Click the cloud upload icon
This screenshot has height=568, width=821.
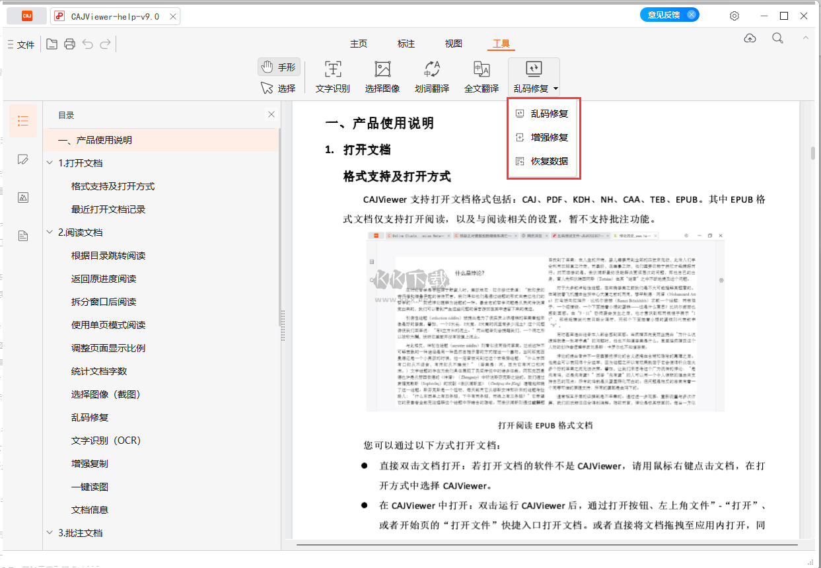click(x=750, y=38)
